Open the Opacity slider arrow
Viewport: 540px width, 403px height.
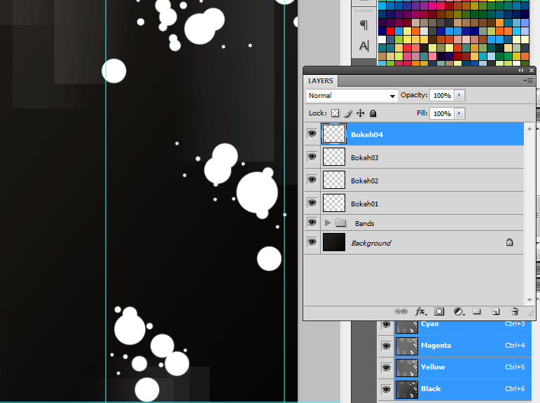[459, 95]
